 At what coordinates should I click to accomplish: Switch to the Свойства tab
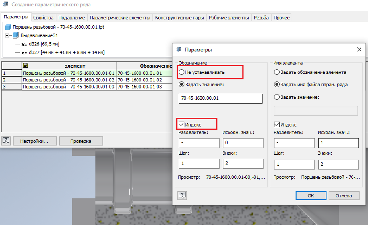(43, 17)
